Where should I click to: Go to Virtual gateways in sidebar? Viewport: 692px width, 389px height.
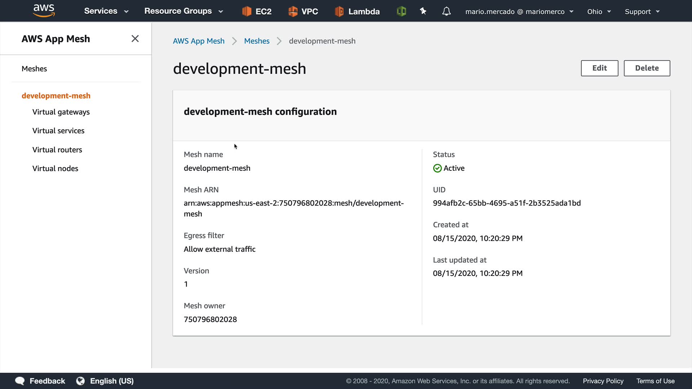(61, 112)
